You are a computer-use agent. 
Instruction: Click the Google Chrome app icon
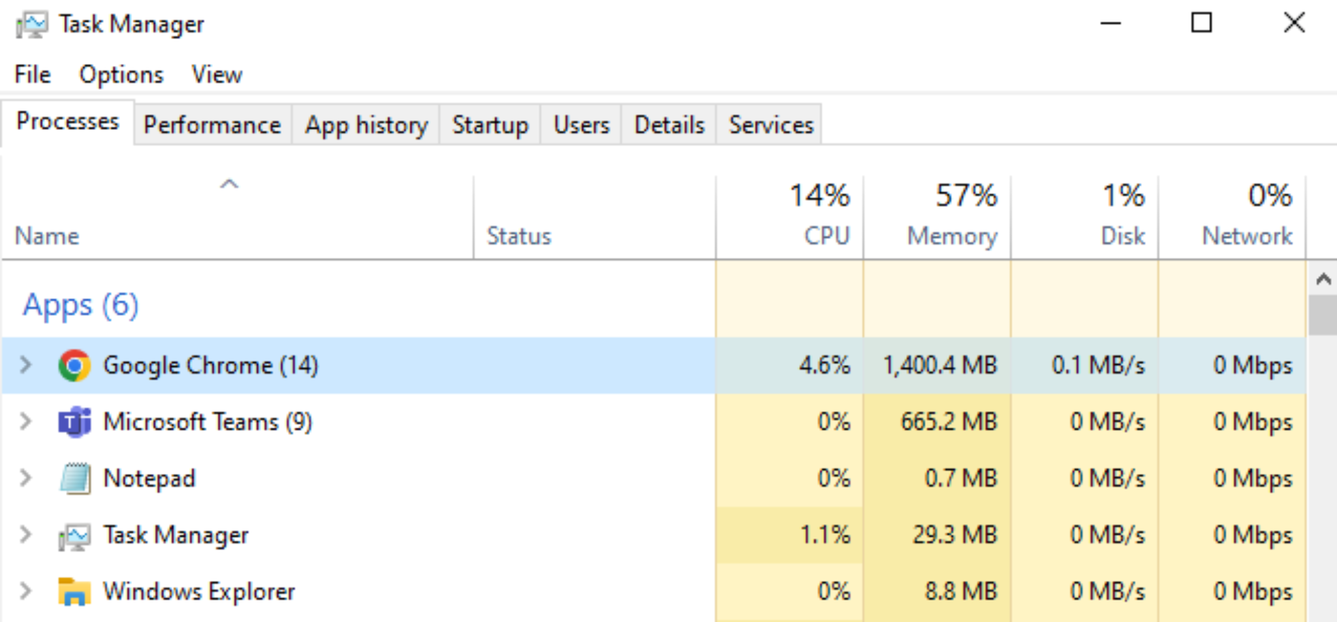coord(74,365)
